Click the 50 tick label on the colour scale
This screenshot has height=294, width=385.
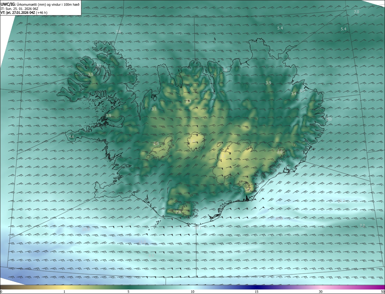[x=383, y=292]
